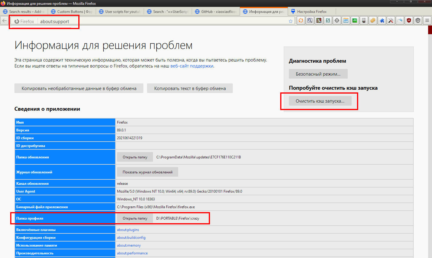Click the back navigation arrow
Viewport: 432px width, 258px height.
point(4,21)
